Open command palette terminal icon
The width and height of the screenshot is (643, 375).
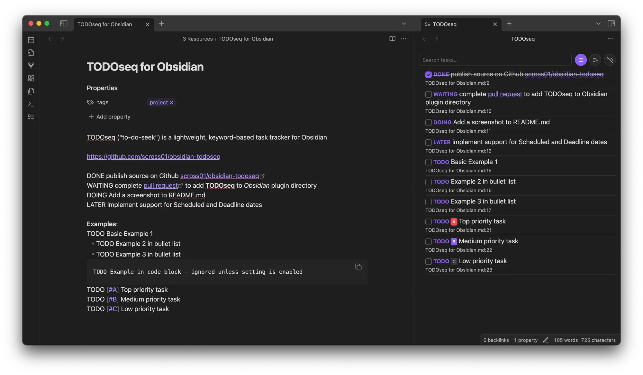pos(31,104)
